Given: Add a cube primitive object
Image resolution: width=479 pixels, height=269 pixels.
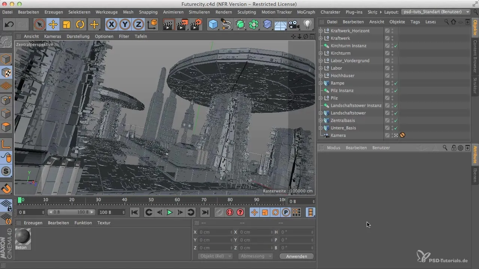Looking at the screenshot, I should pos(213,25).
